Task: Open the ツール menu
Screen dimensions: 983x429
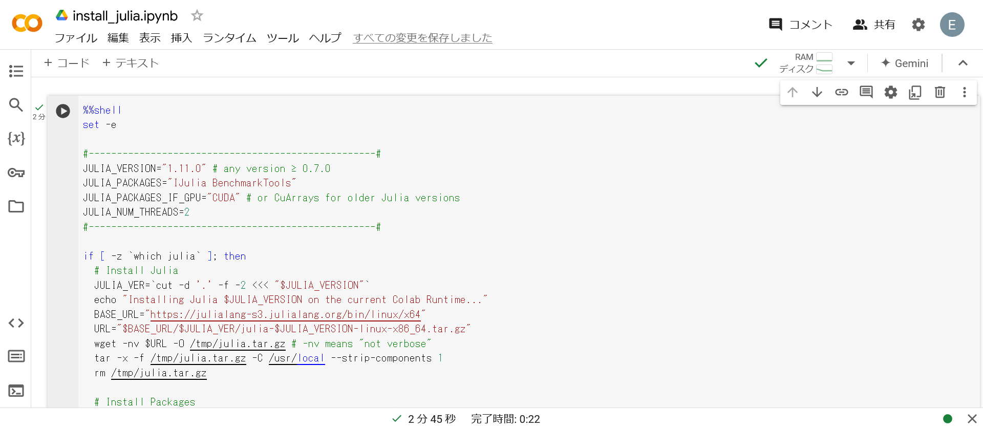Action: [283, 38]
